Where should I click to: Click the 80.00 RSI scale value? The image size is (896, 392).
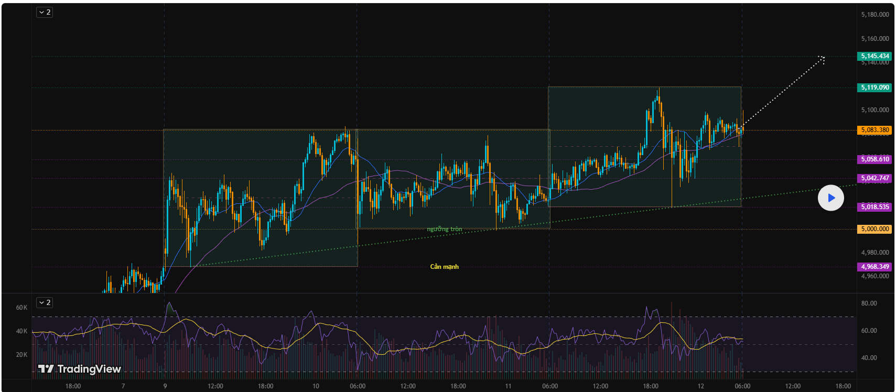(869, 303)
